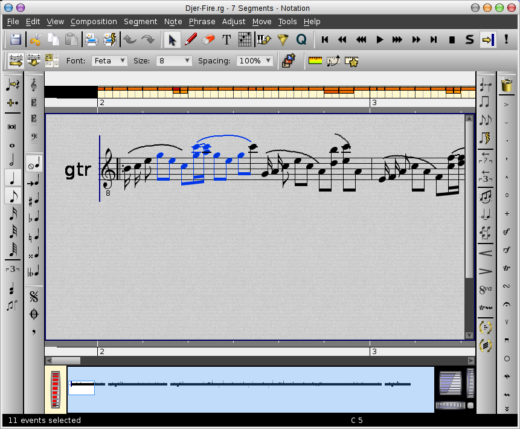Viewport: 520px width, 429px height.
Task: Toggle the eighth note duration button
Action: 13,196
